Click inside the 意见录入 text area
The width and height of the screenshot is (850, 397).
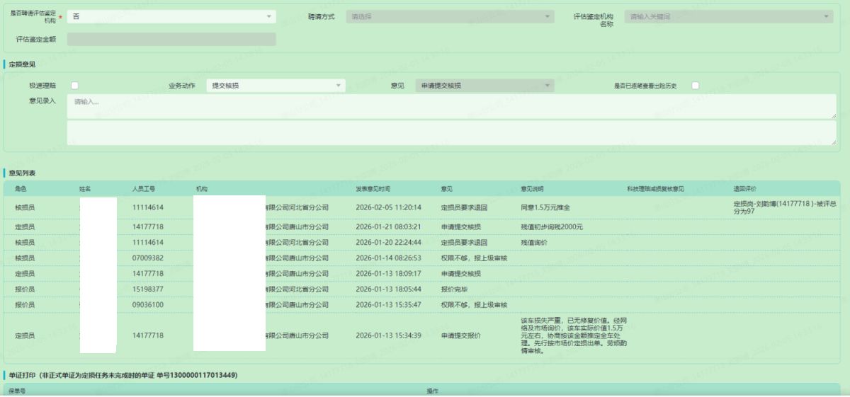tap(450, 106)
